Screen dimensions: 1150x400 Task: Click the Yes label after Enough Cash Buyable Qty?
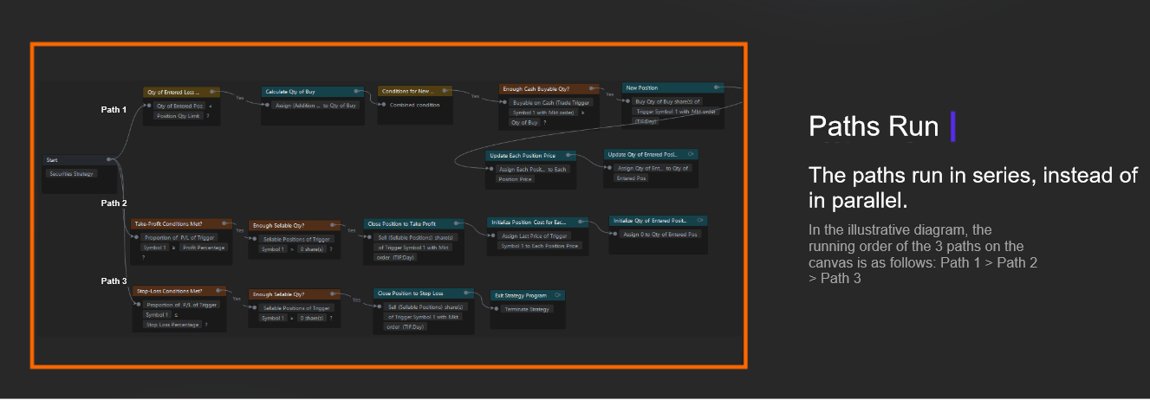pos(609,94)
